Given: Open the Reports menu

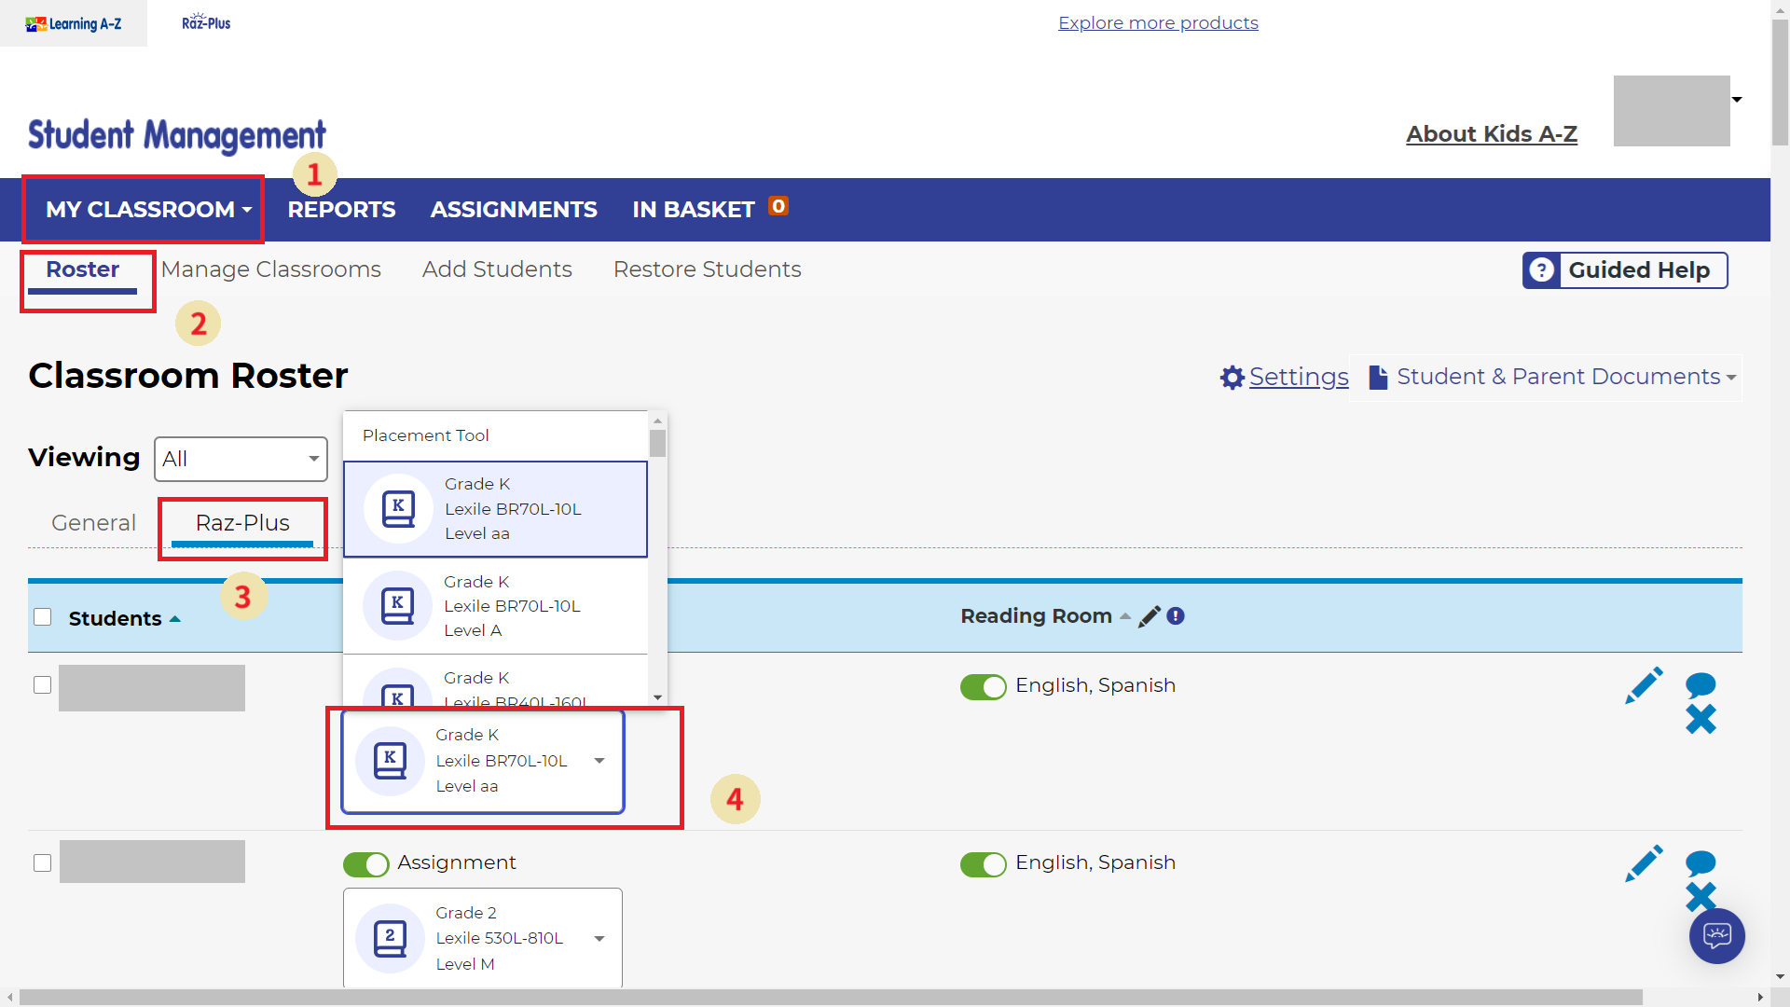Looking at the screenshot, I should (341, 210).
